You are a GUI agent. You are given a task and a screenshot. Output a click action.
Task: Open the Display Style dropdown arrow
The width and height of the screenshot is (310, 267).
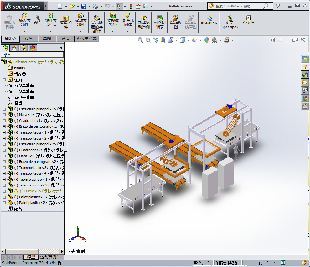pyautogui.click(x=189, y=40)
